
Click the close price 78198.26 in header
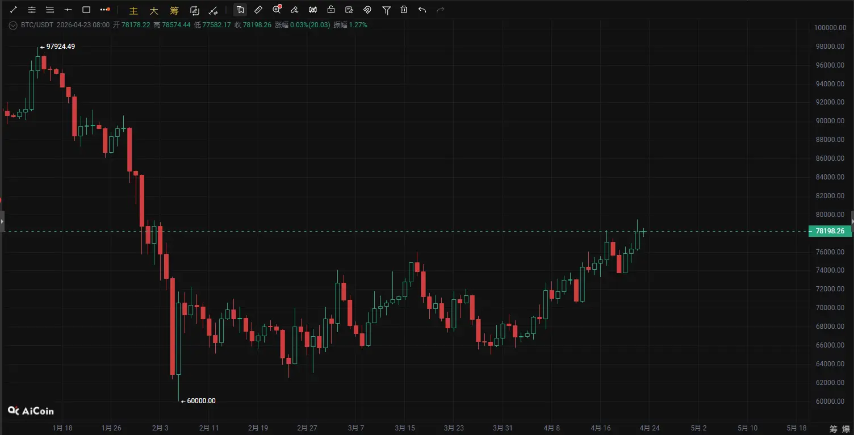pyautogui.click(x=257, y=25)
